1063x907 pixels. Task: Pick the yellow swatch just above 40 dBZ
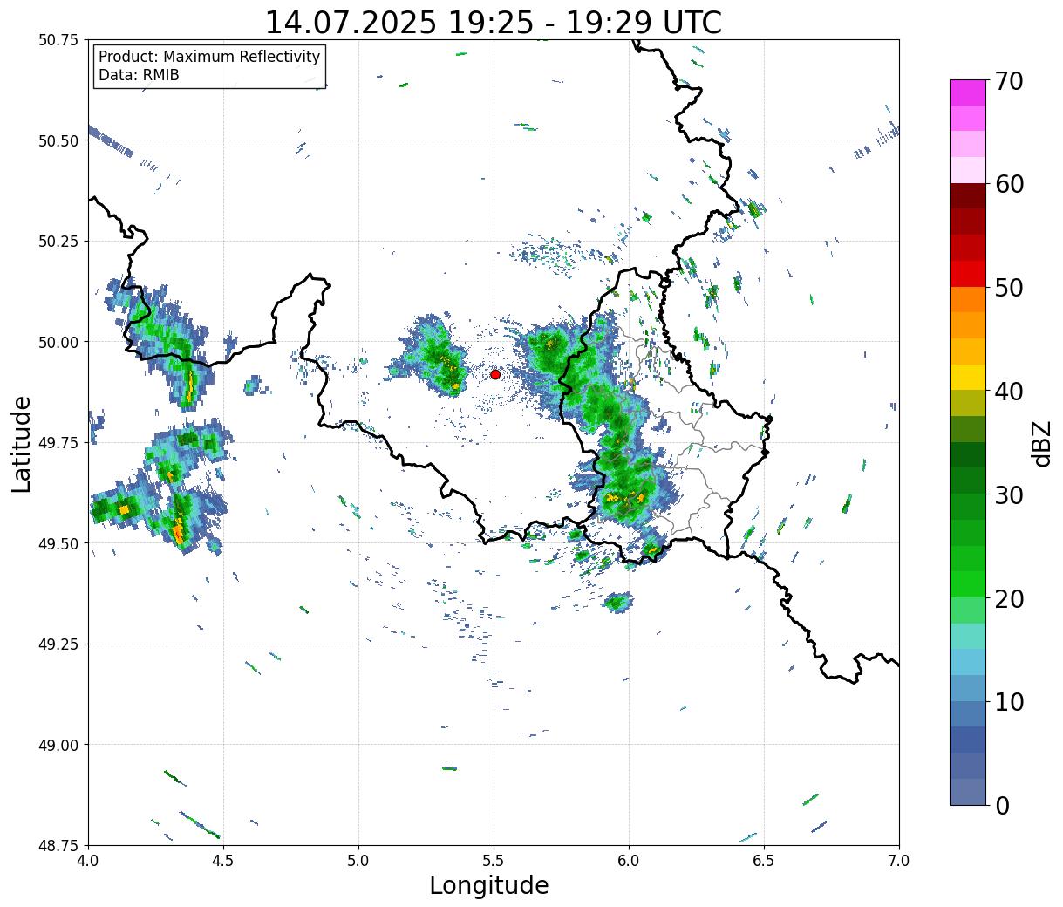click(x=968, y=377)
